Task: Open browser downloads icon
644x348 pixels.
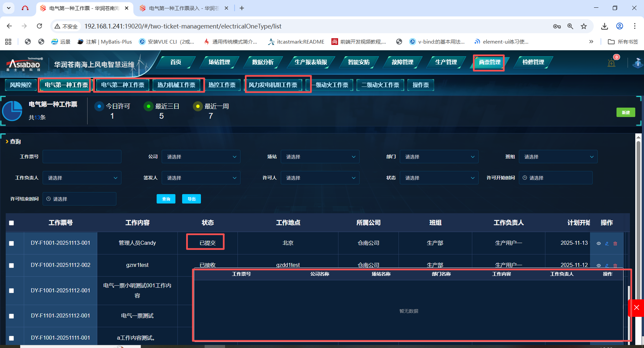Action: 604,26
